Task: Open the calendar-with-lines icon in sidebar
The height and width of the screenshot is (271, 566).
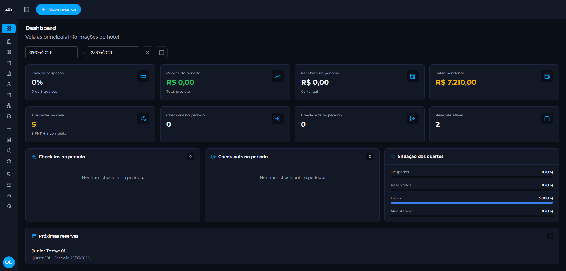Action: coord(9,73)
